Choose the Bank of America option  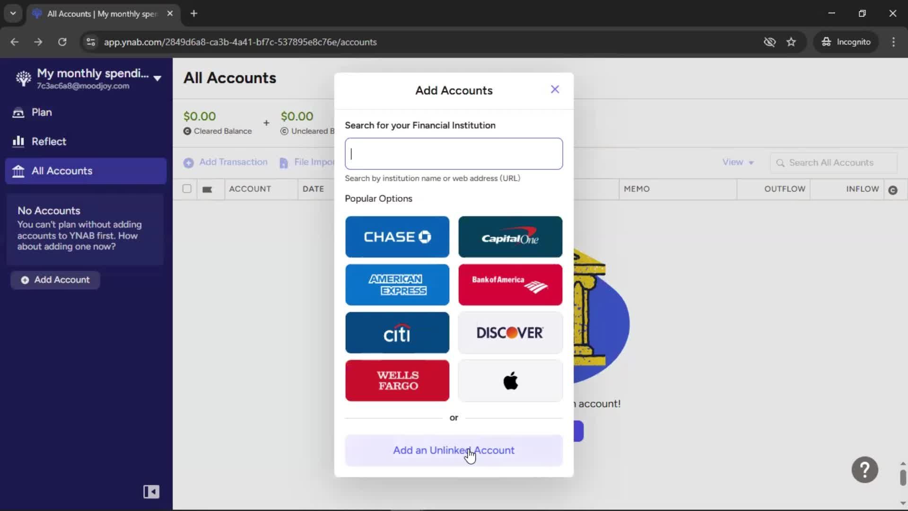pos(510,285)
